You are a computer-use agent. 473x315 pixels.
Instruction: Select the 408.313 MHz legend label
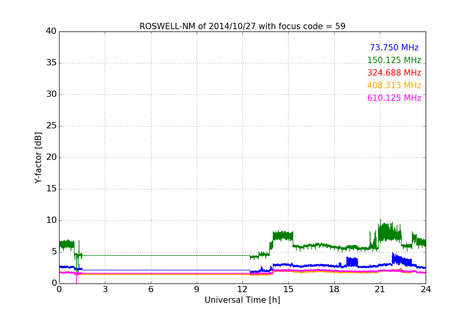click(x=394, y=85)
